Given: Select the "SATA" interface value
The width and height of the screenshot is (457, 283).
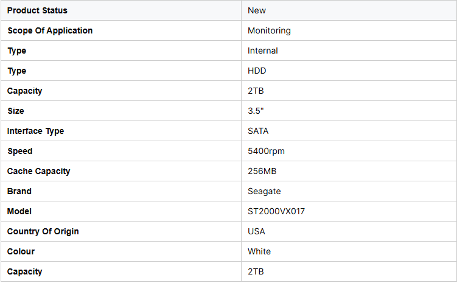Looking at the screenshot, I should [258, 131].
